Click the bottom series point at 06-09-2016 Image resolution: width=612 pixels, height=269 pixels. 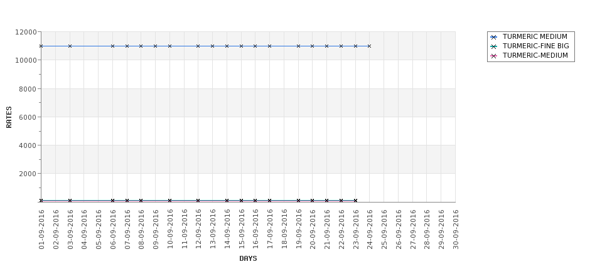pos(112,201)
